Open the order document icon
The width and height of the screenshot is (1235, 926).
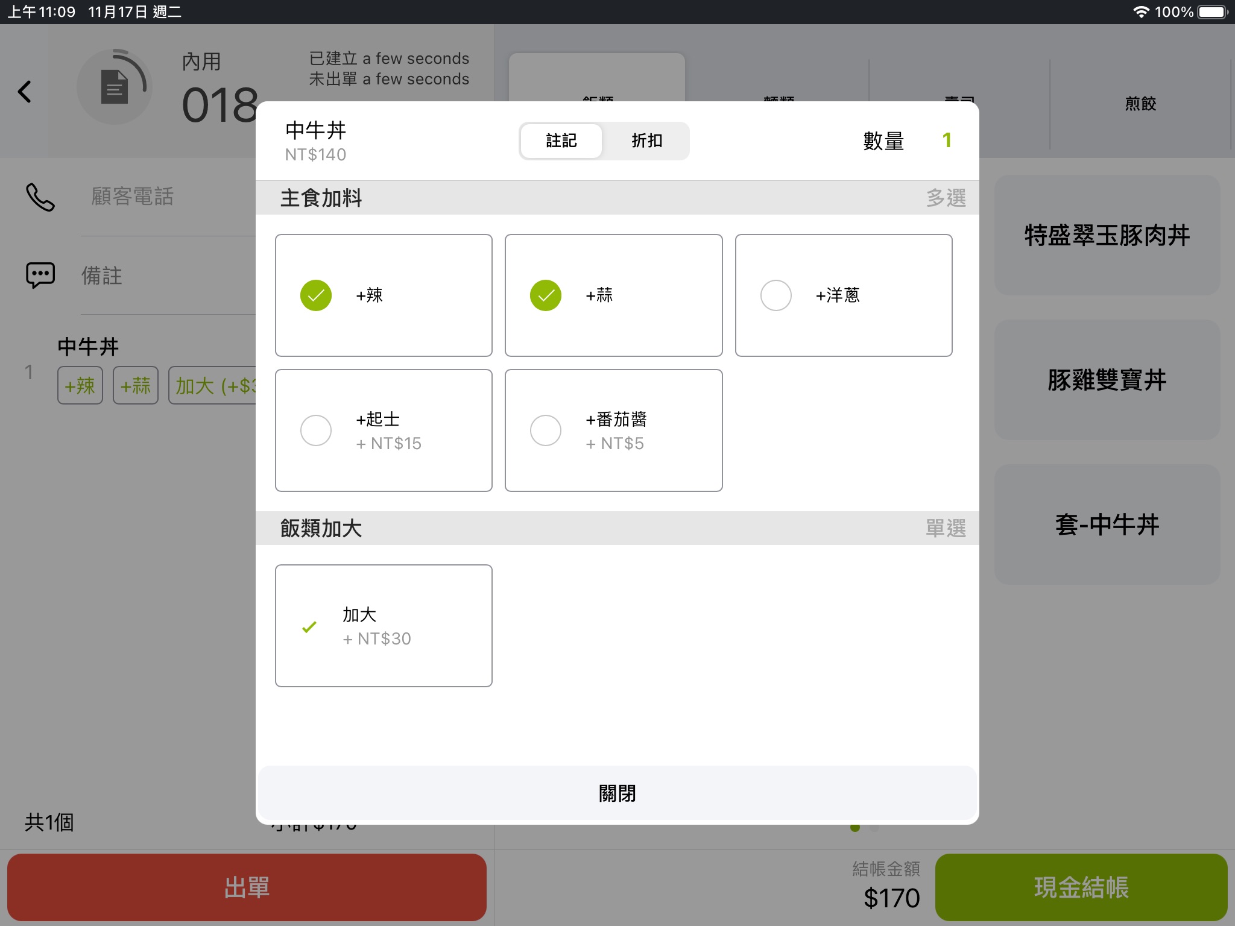114,87
